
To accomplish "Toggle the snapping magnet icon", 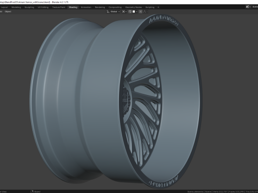I will pyautogui.click(x=130, y=12).
